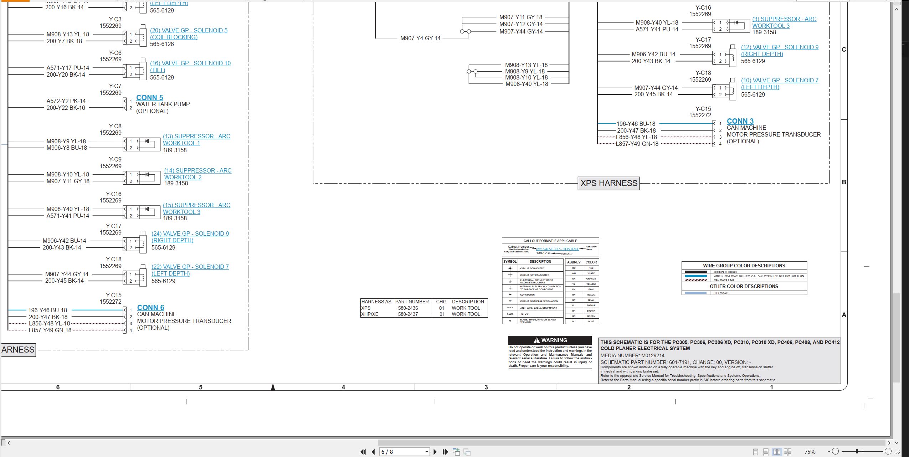Switch to continuous page layout
Image resolution: width=909 pixels, height=457 pixels.
766,452
